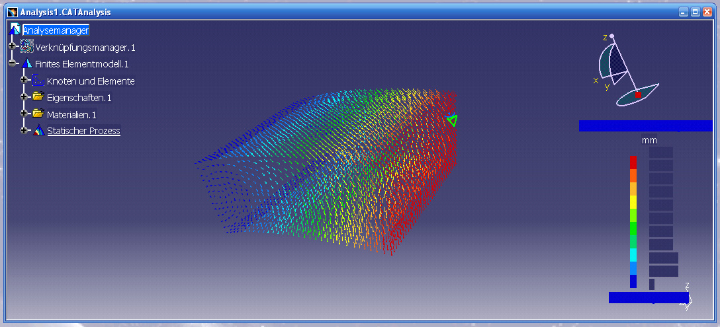Click the Statischer Prozess icon
This screenshot has height=327, width=720.
(x=38, y=130)
